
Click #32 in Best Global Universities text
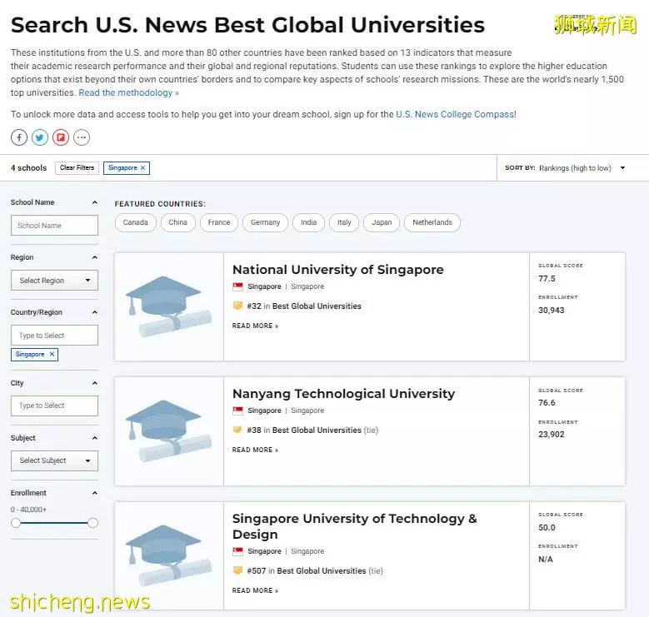coord(304,306)
